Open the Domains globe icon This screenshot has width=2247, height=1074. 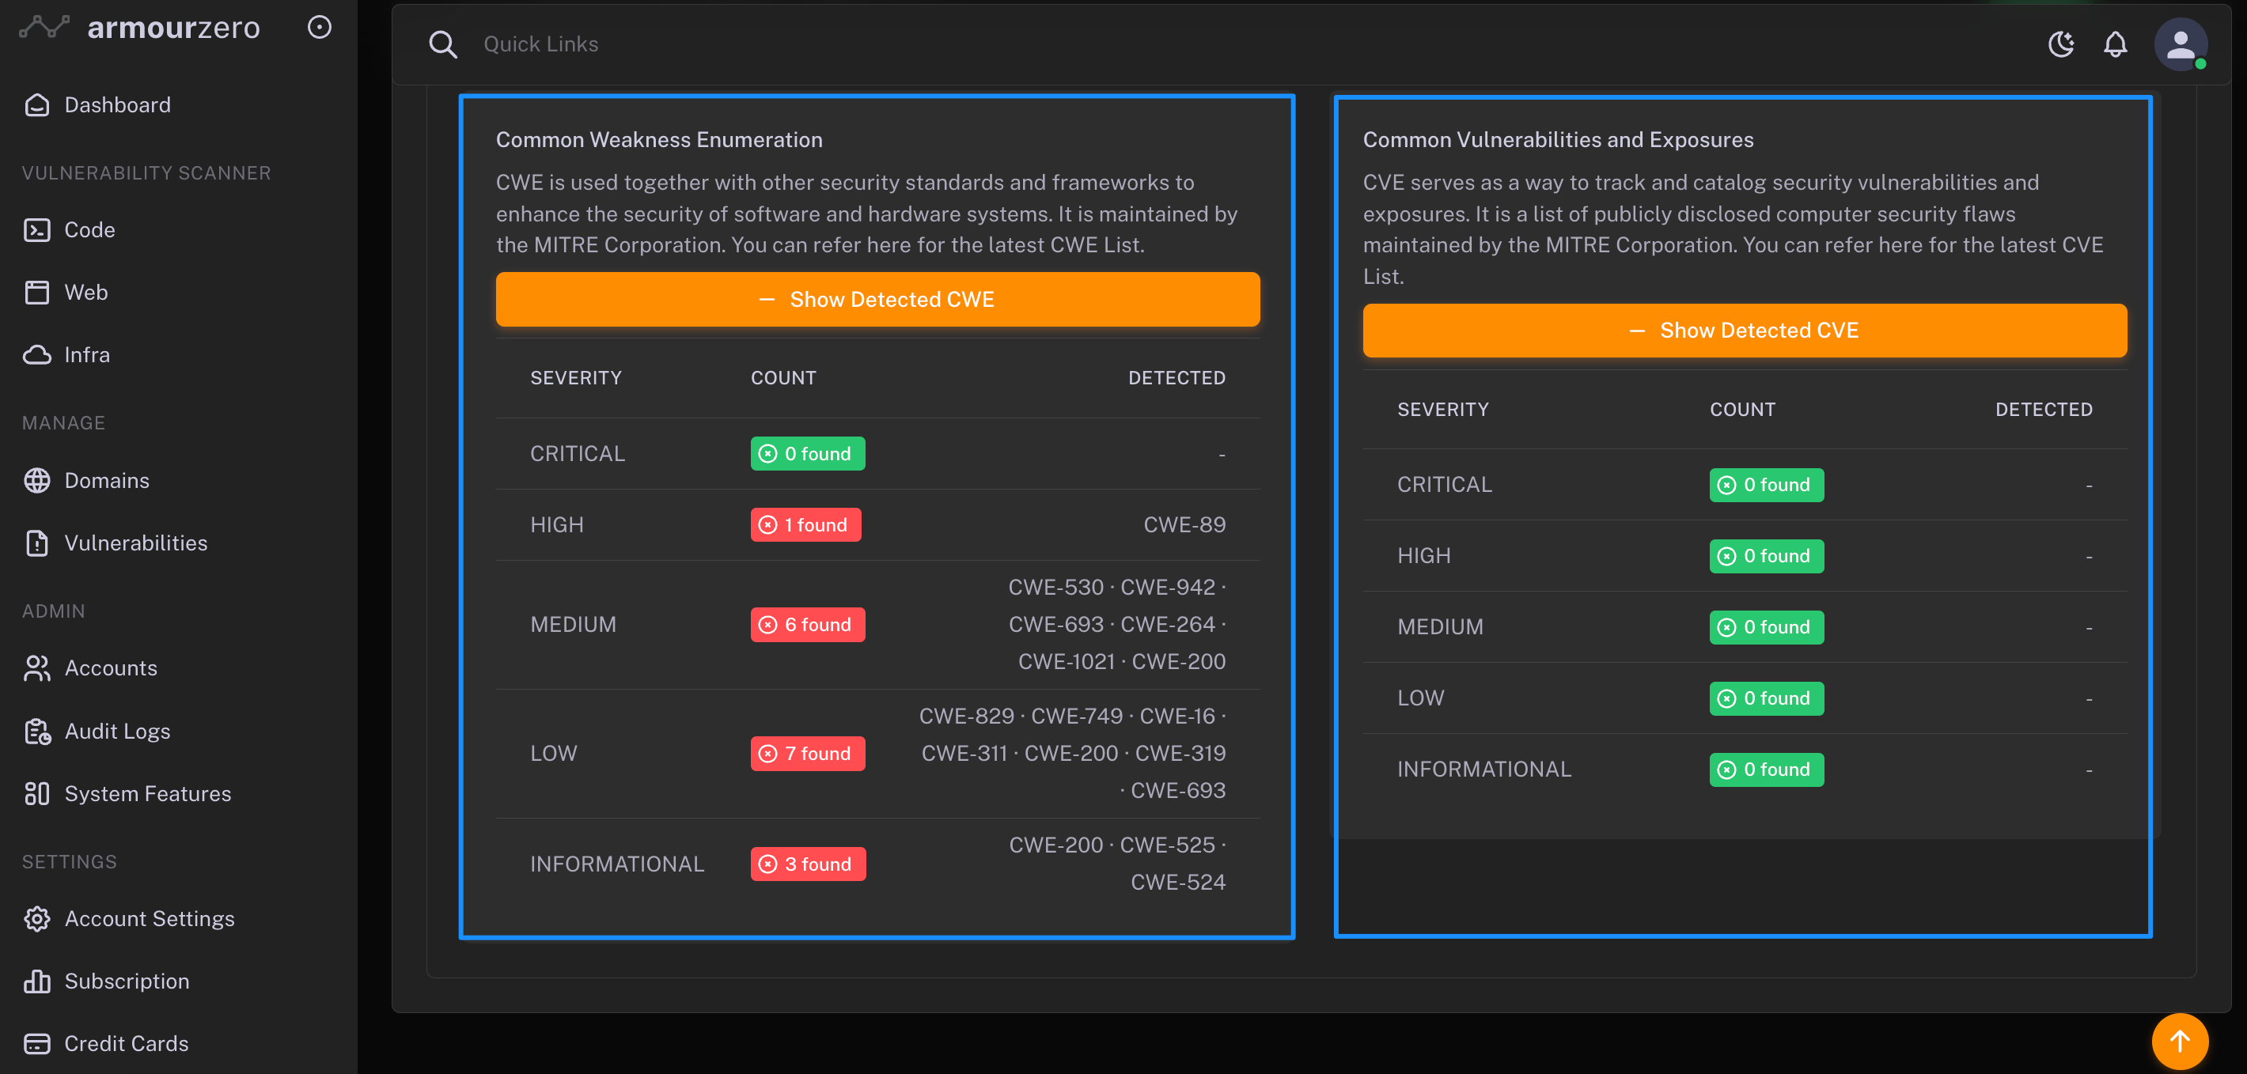pyautogui.click(x=36, y=480)
